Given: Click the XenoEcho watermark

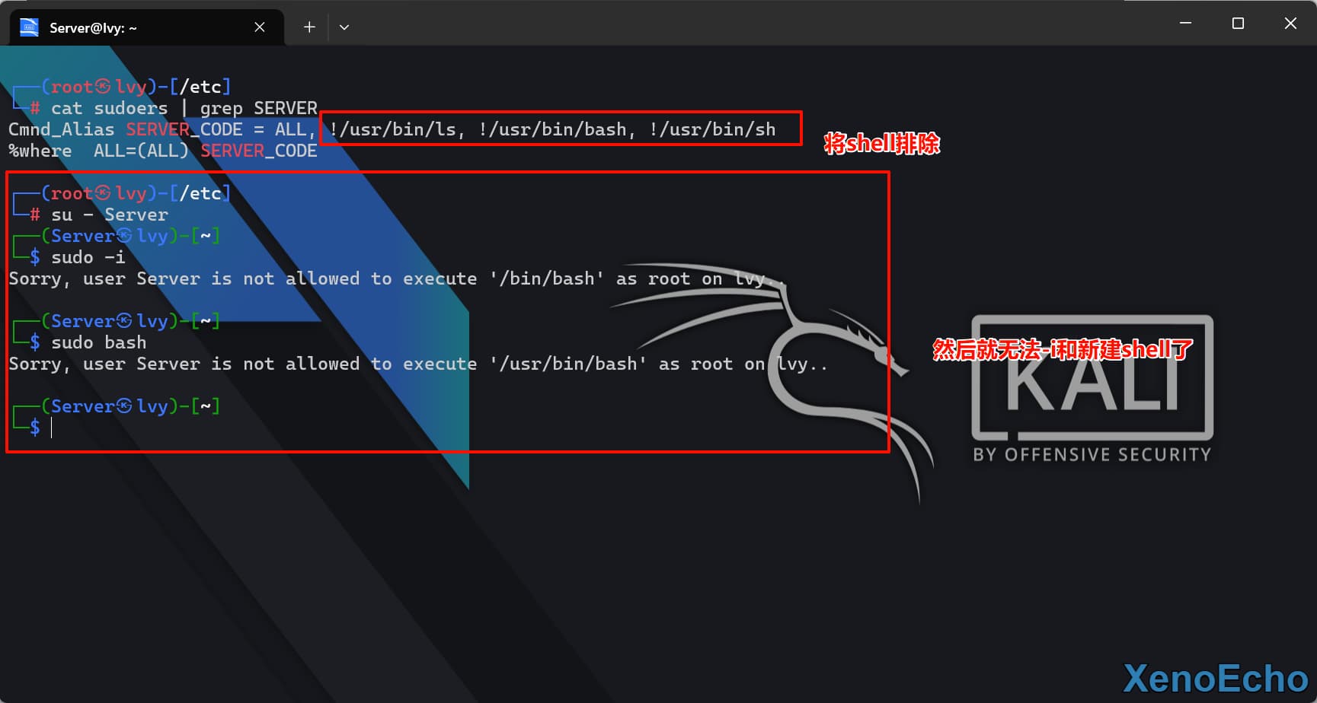Looking at the screenshot, I should pos(1215,679).
